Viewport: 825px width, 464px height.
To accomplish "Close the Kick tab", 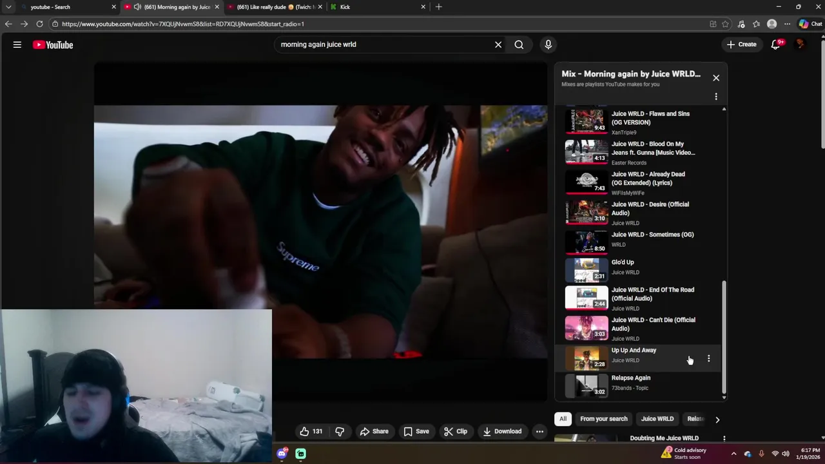I will point(423,6).
